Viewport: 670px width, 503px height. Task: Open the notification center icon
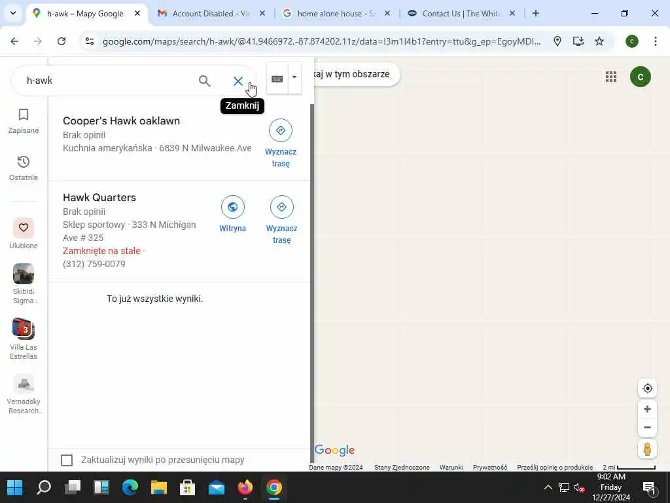(648, 487)
